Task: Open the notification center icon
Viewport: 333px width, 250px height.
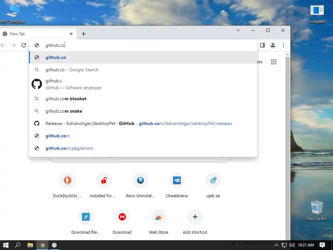Action: pyautogui.click(x=322, y=245)
